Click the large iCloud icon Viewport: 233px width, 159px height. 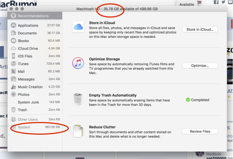point(78,27)
